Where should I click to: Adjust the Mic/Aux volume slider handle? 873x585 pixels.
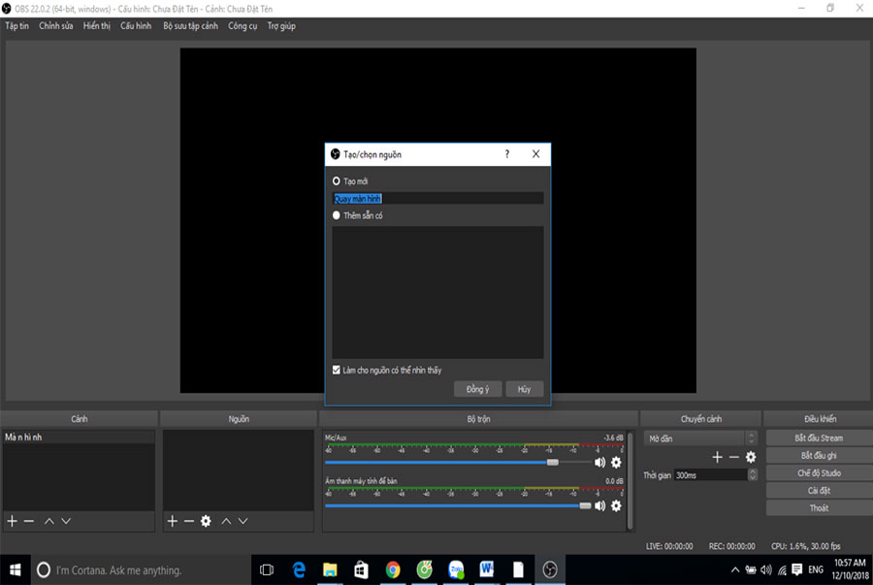pos(552,463)
